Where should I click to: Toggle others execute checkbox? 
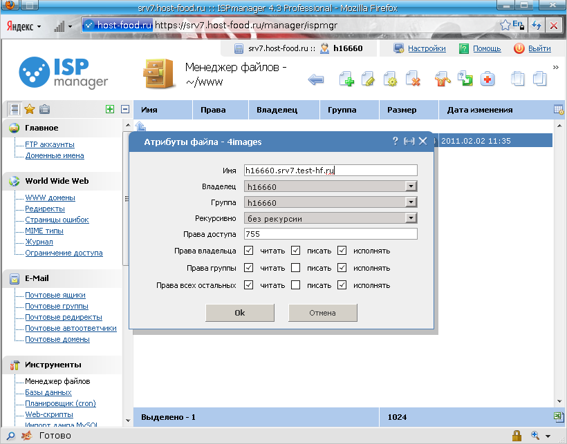click(342, 284)
